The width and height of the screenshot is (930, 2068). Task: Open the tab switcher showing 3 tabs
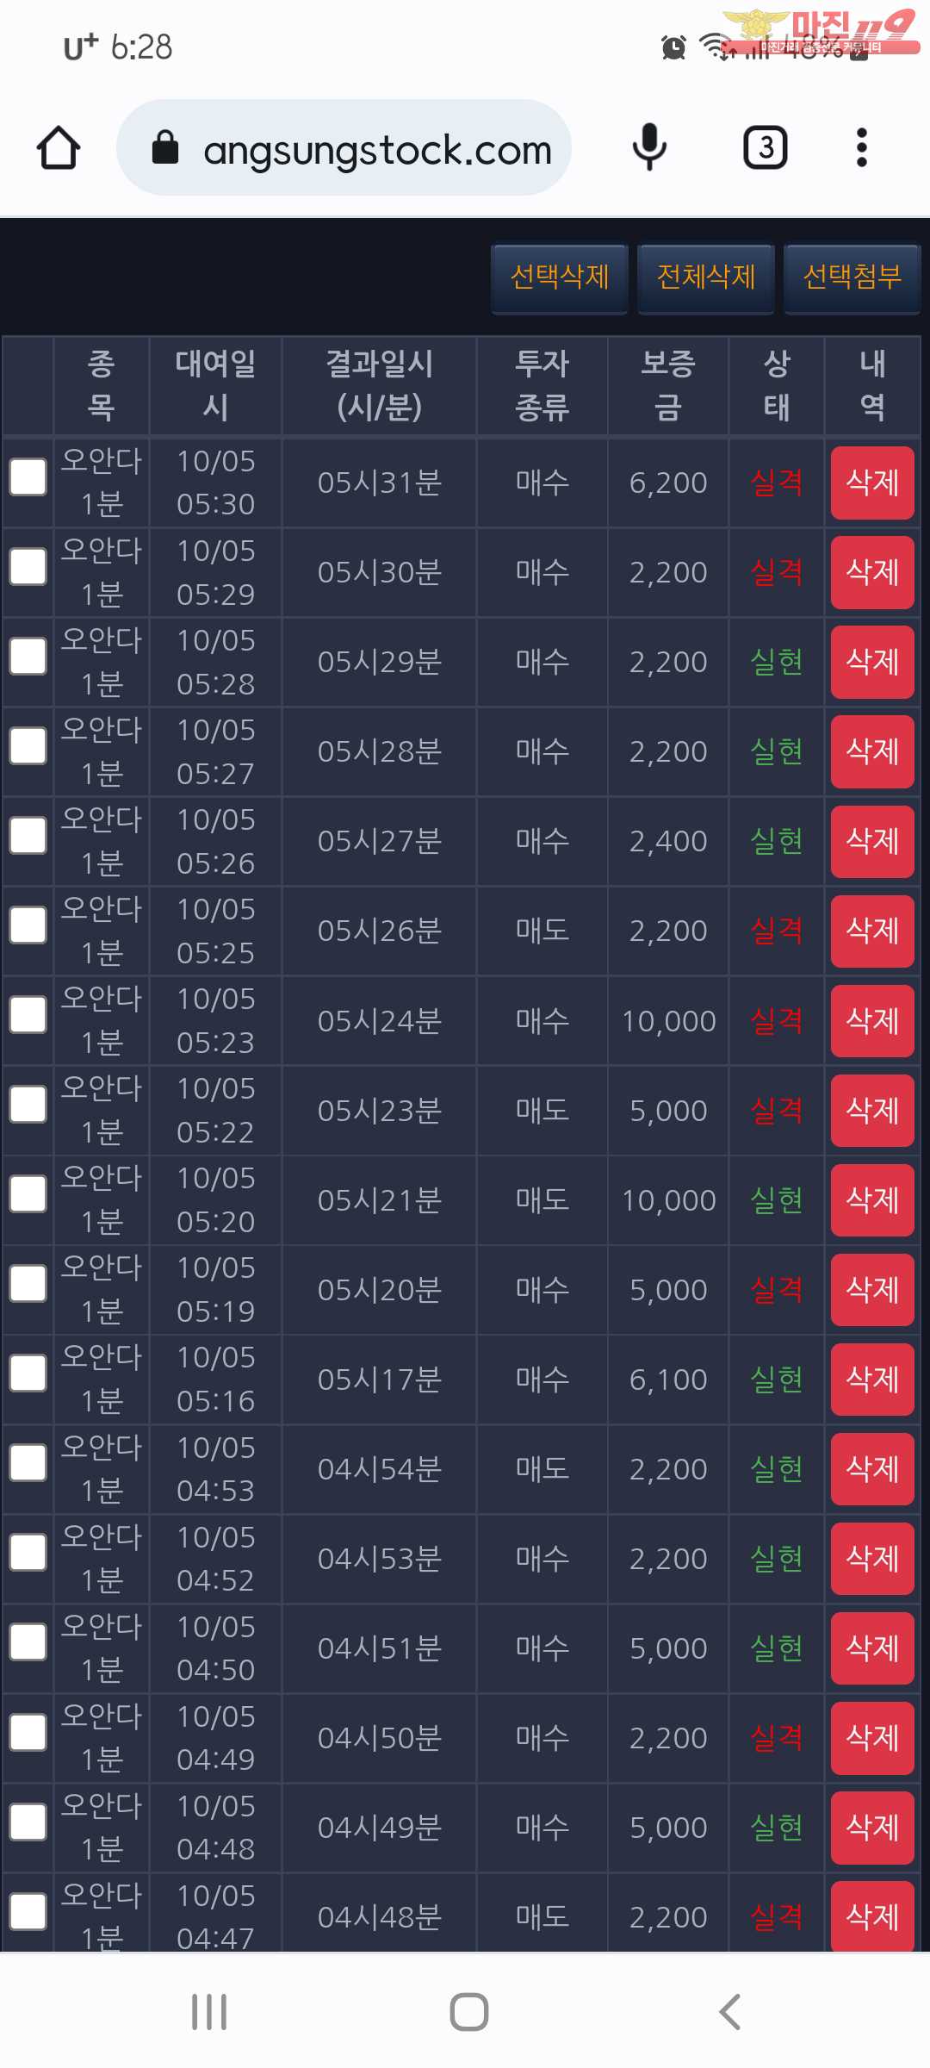[766, 148]
